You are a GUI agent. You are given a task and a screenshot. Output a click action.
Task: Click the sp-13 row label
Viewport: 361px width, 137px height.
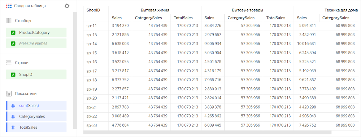coord(91,35)
